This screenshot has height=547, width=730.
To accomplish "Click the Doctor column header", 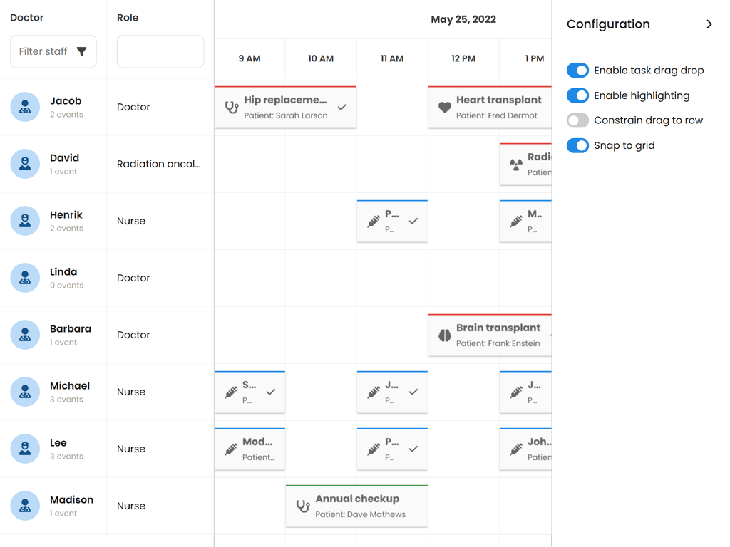I will (x=27, y=18).
